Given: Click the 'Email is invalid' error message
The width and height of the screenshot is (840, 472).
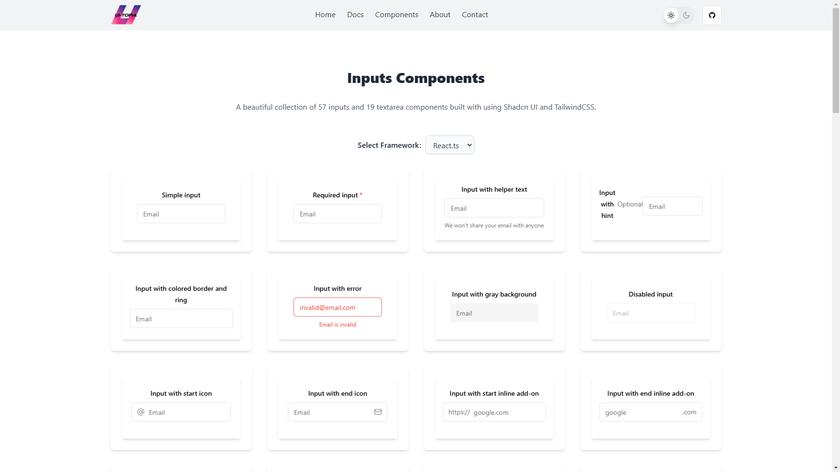Looking at the screenshot, I should [337, 325].
